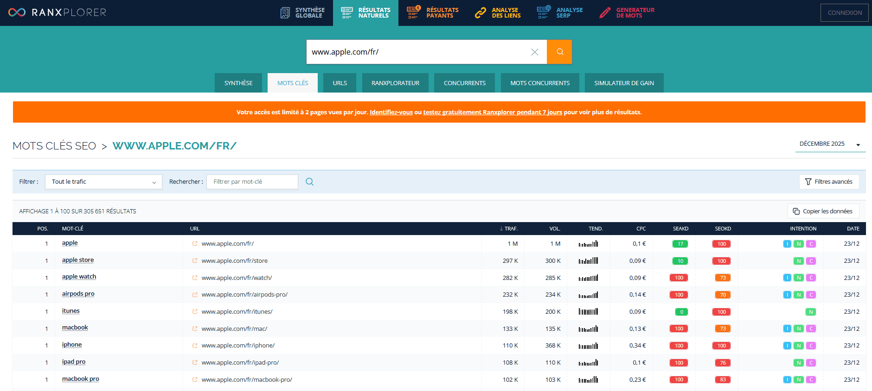Click the trend chart for apple watch
The image size is (872, 391).
(588, 278)
